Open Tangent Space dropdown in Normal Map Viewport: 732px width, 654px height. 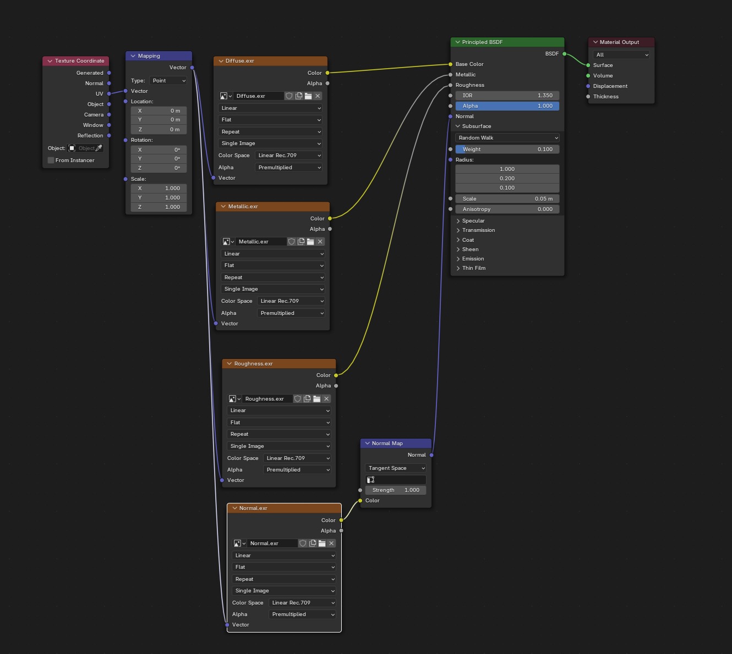[396, 468]
